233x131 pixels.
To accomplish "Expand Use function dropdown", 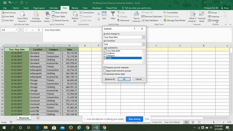I will coord(143,44).
